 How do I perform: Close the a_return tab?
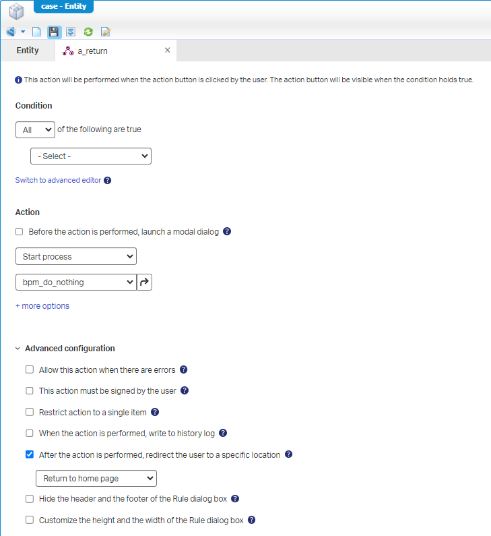167,51
